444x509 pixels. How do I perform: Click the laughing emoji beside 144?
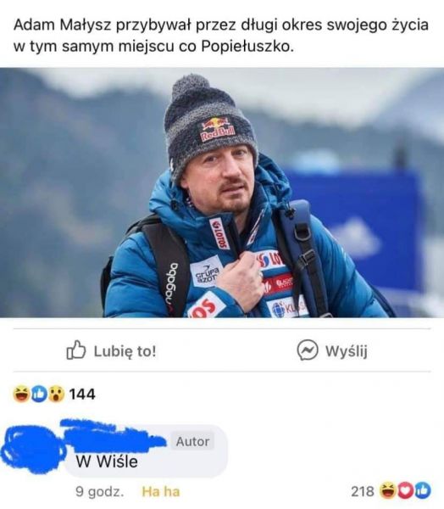[x=21, y=394]
